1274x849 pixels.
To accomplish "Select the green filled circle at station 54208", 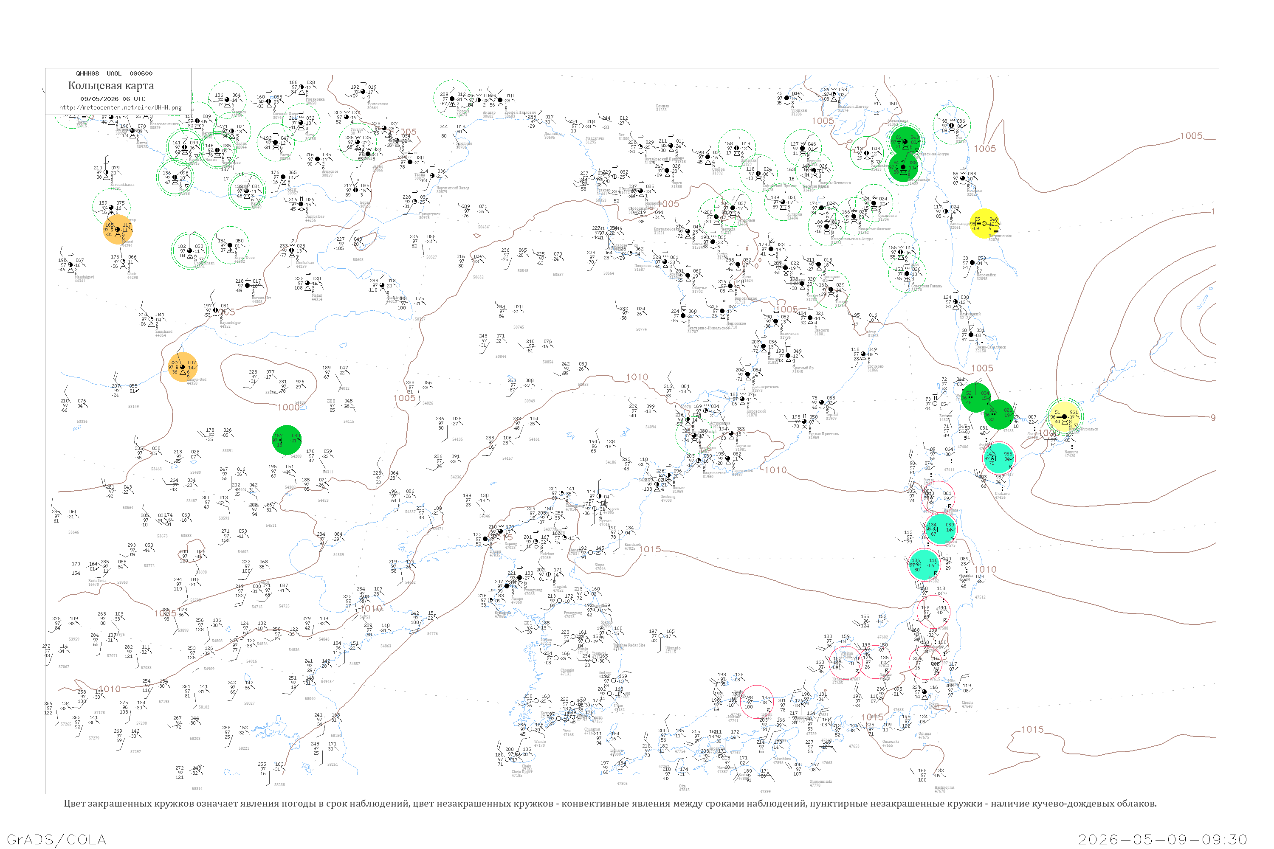I will [x=287, y=440].
